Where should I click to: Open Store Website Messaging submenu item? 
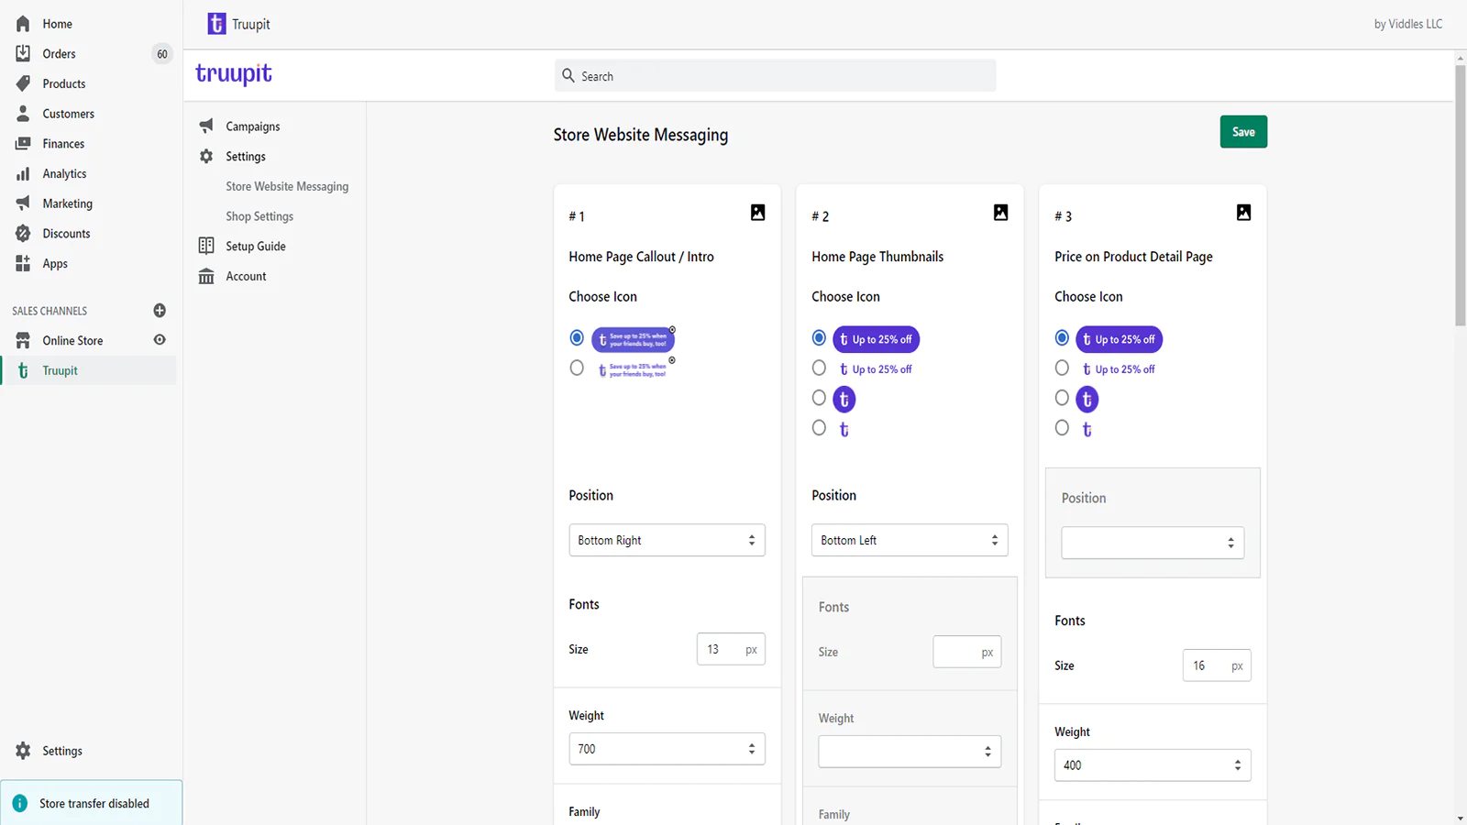coord(287,186)
